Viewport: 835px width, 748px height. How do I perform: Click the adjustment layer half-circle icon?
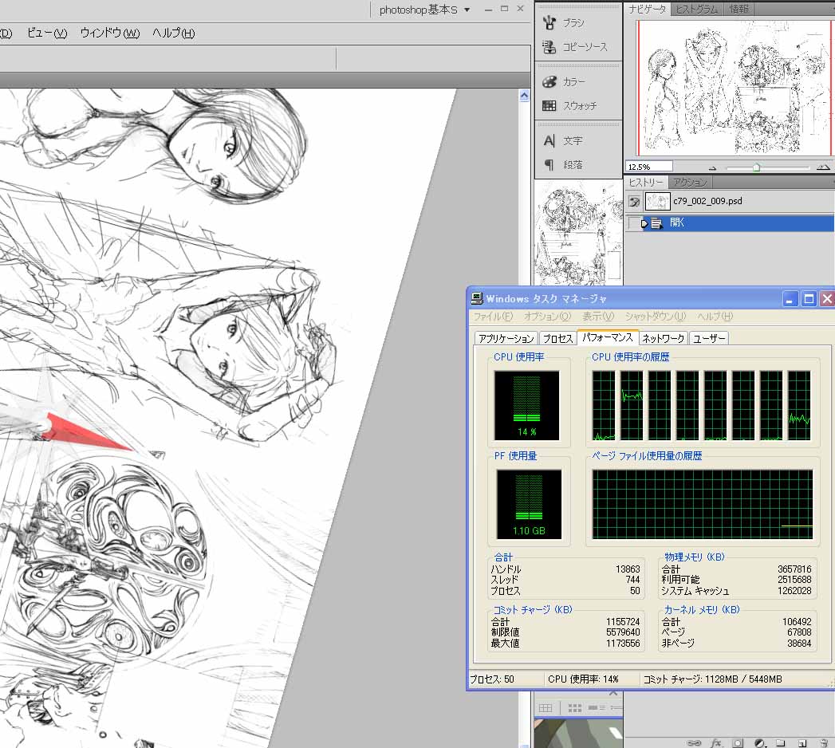click(760, 742)
